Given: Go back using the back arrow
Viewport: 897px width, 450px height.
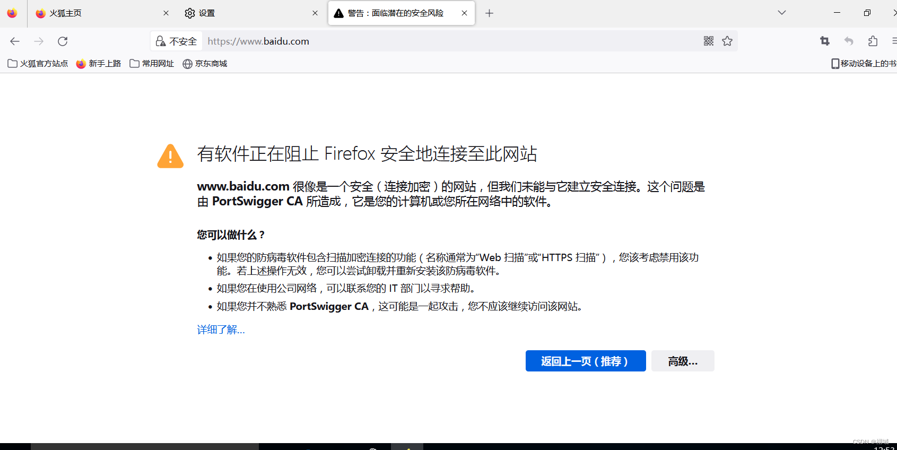Looking at the screenshot, I should (x=15, y=41).
